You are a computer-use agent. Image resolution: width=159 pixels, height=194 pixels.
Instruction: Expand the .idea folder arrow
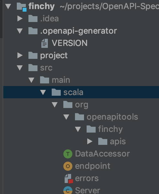(x=20, y=18)
